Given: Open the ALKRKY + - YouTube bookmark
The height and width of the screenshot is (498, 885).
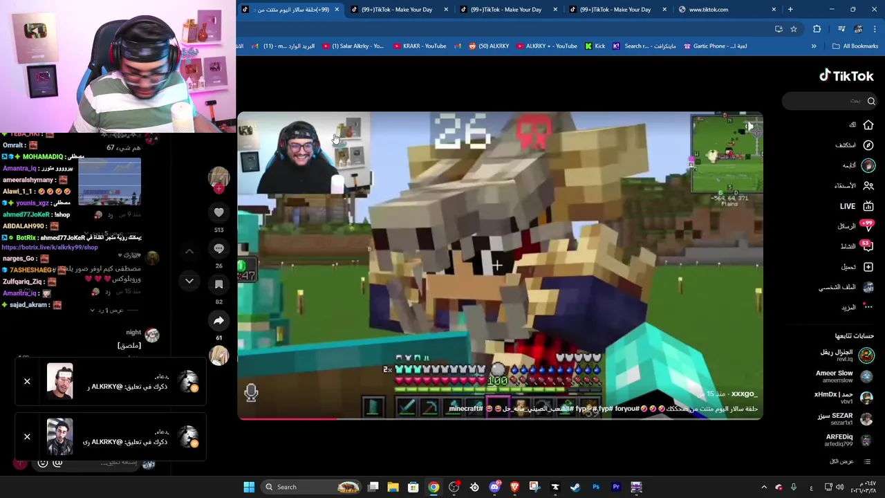Looking at the screenshot, I should (546, 46).
